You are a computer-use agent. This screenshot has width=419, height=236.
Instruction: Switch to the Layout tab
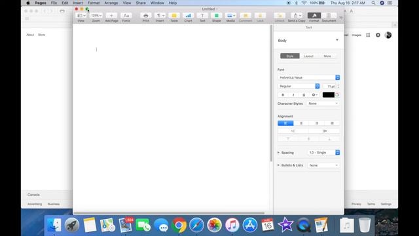pyautogui.click(x=308, y=56)
